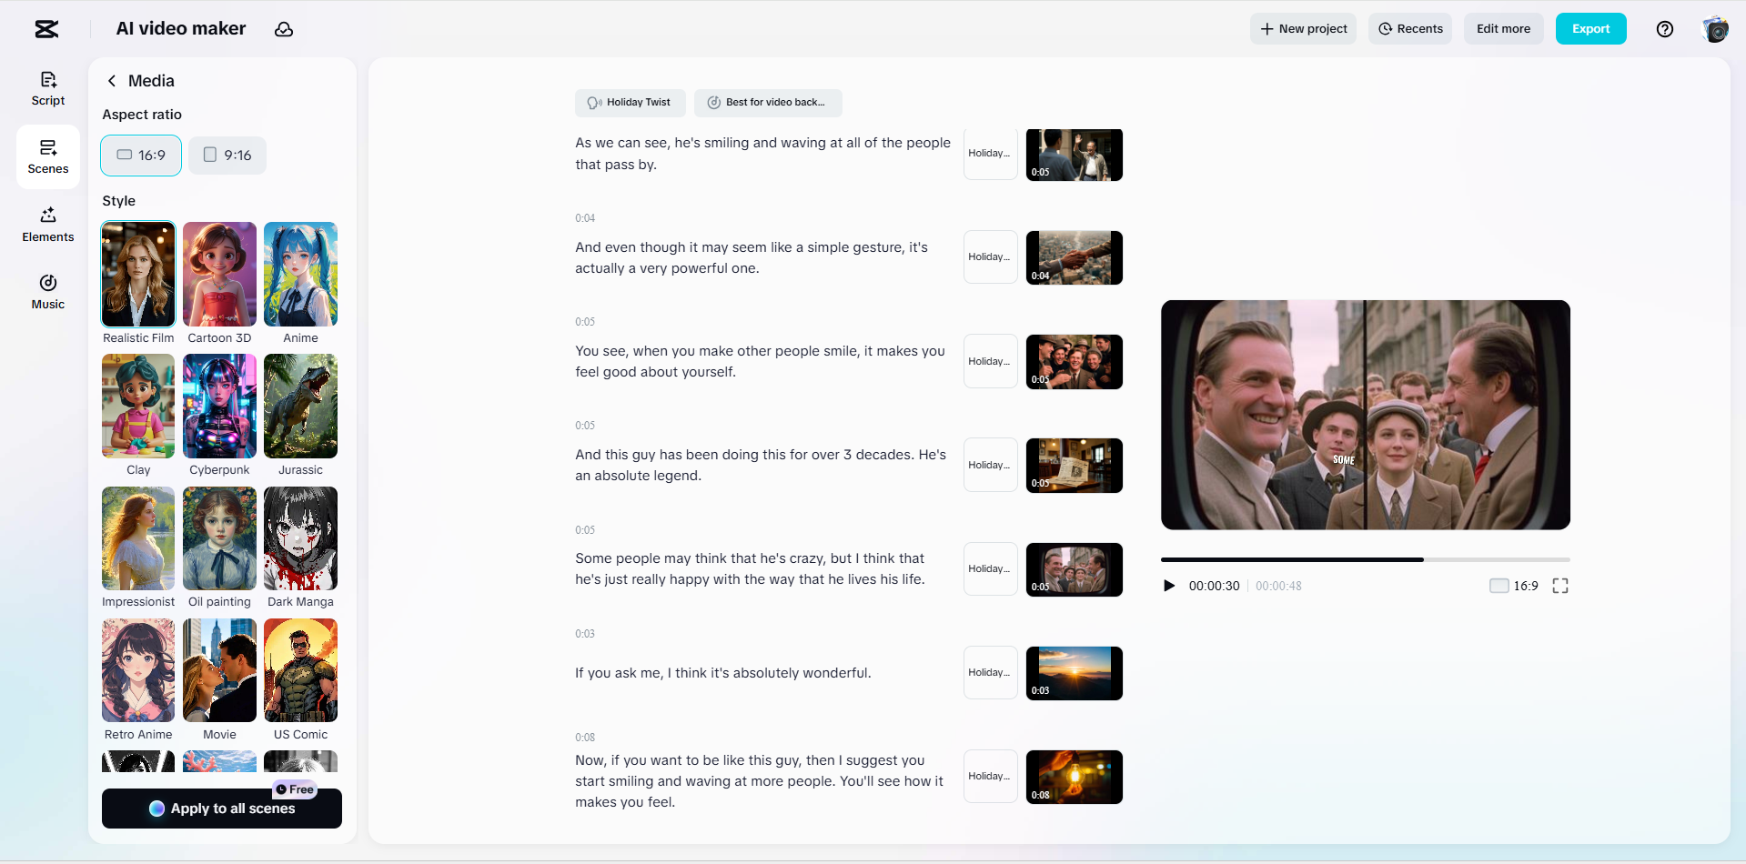The image size is (1746, 864).
Task: Select the Scenes panel icon
Action: [x=47, y=156]
